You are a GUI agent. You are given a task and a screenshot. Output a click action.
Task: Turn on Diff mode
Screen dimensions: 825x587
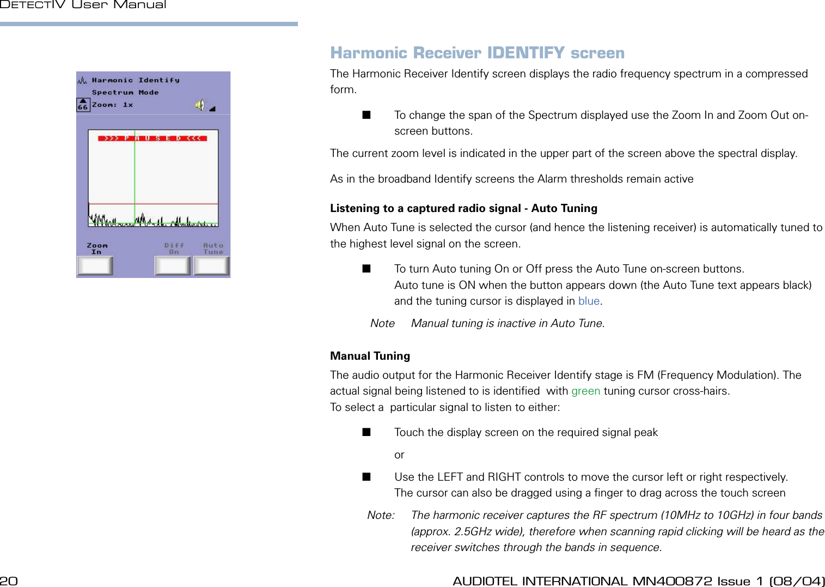tap(173, 265)
